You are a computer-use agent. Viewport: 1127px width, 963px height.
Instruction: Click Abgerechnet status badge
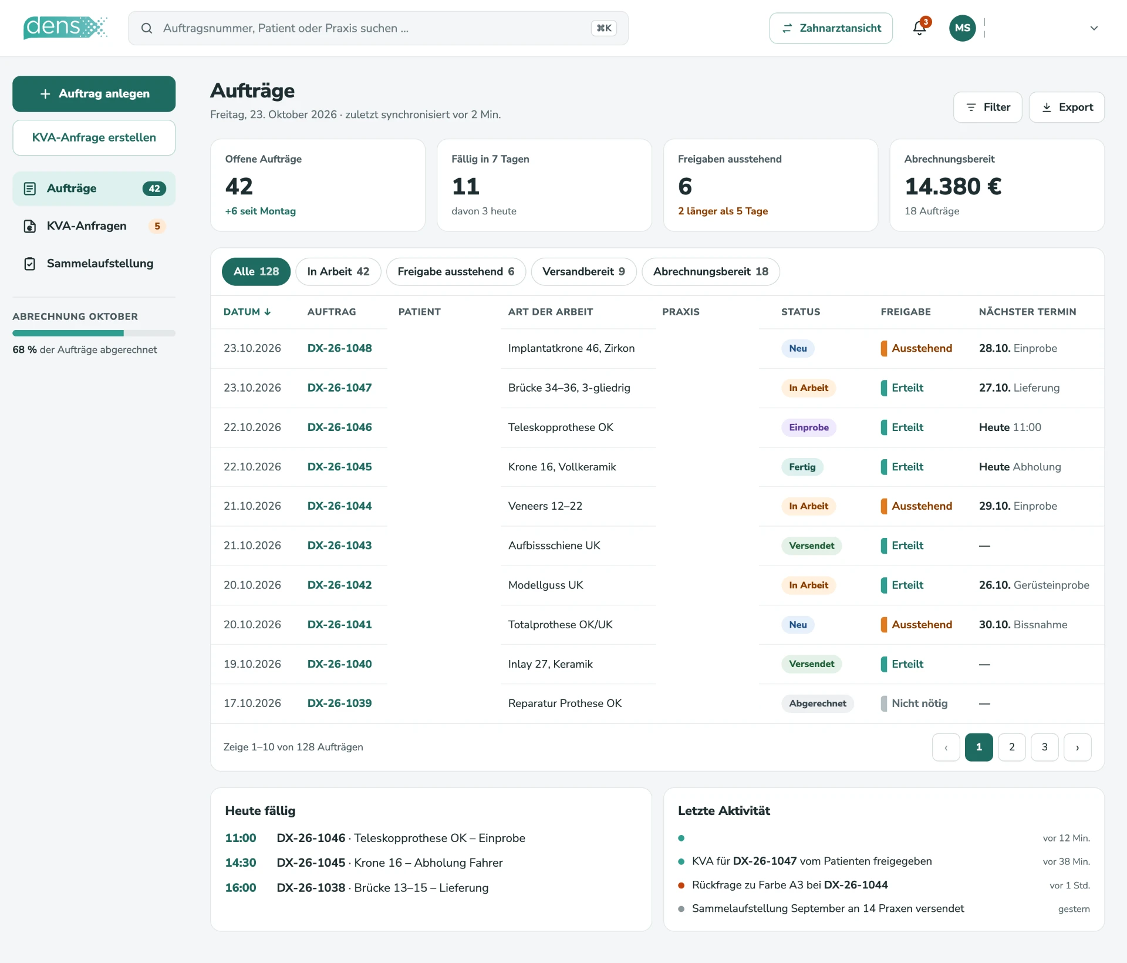(817, 703)
